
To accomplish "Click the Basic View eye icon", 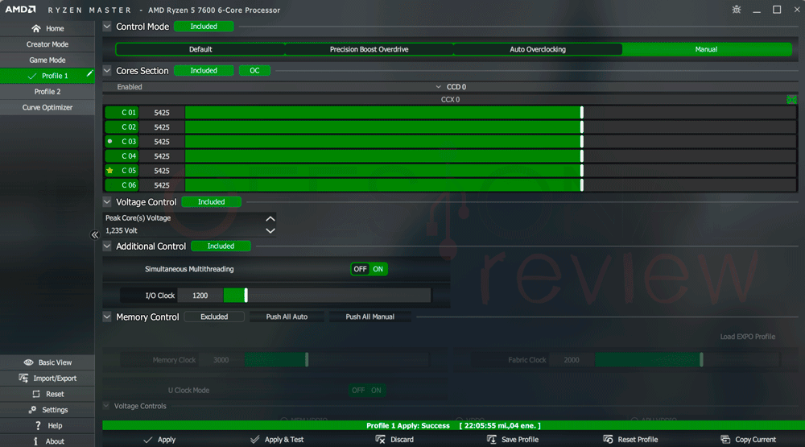I will (x=28, y=362).
